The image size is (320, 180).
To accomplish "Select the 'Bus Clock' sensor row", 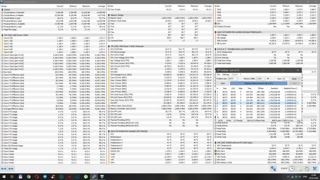I will pyautogui.click(x=53, y=72).
